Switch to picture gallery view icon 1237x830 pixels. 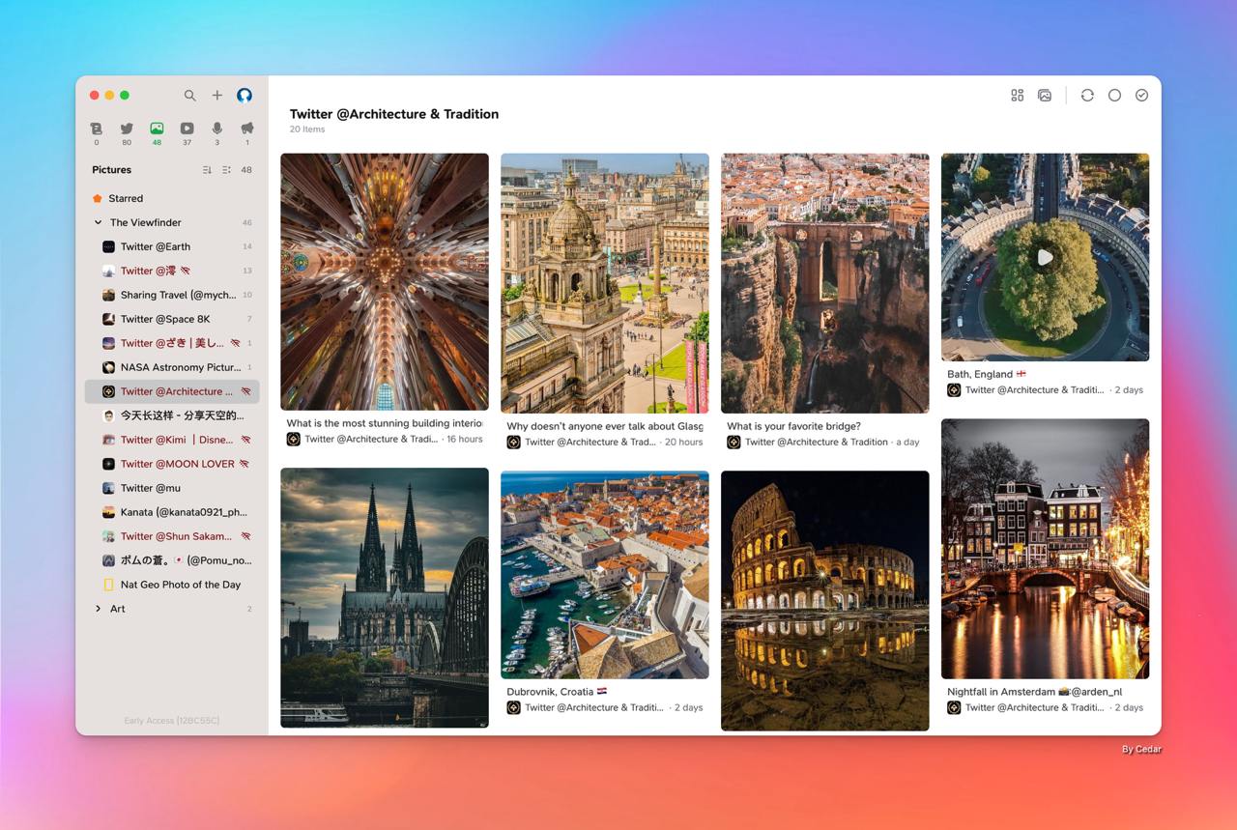[1045, 96]
